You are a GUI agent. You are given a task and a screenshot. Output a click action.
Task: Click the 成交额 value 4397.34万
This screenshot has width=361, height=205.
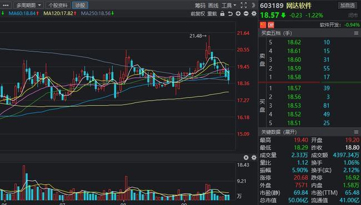coord(346,155)
